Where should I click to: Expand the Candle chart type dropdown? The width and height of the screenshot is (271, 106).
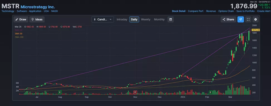(x=103, y=19)
